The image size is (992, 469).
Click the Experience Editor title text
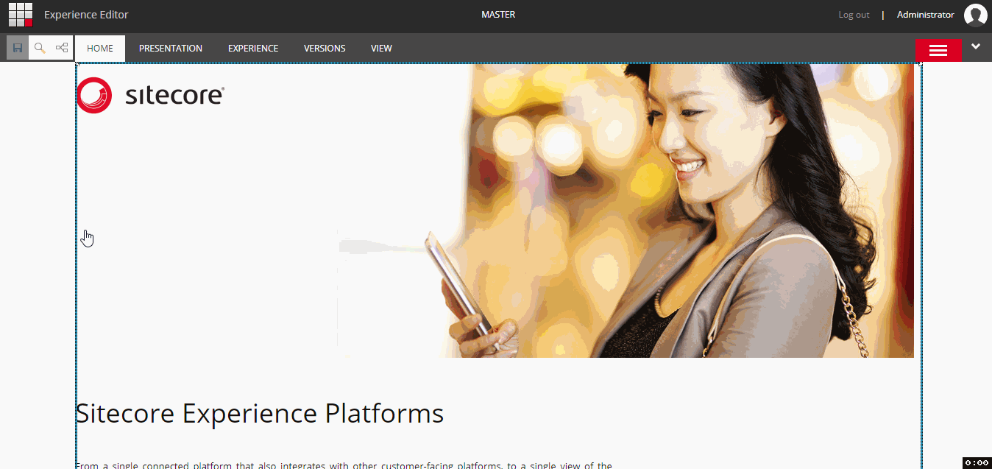(86, 15)
